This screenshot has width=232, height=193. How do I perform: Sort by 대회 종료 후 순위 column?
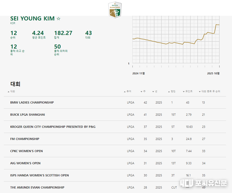tap(211, 91)
